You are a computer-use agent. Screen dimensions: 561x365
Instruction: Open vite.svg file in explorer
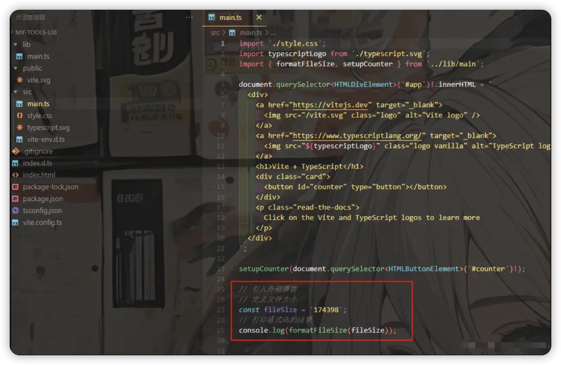click(x=39, y=80)
